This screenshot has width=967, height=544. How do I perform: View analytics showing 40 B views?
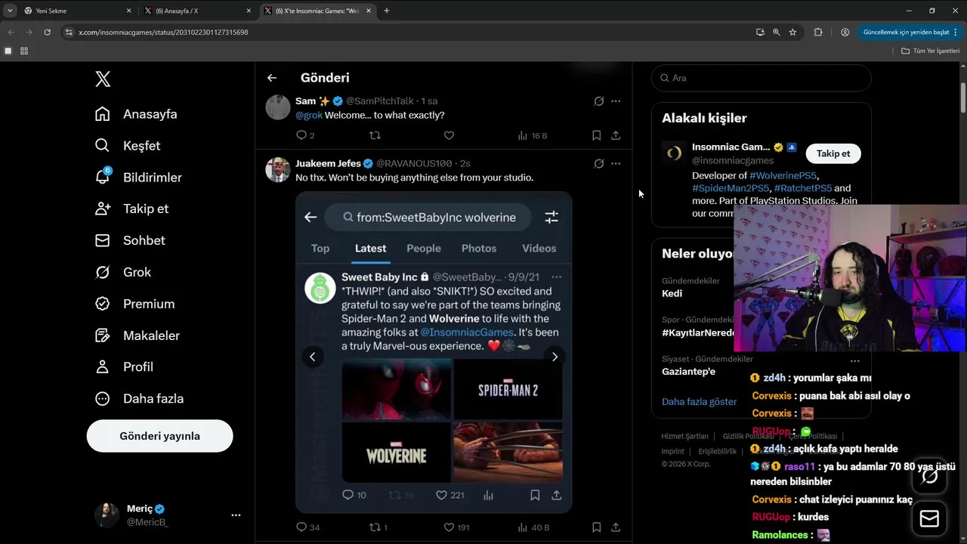(533, 527)
